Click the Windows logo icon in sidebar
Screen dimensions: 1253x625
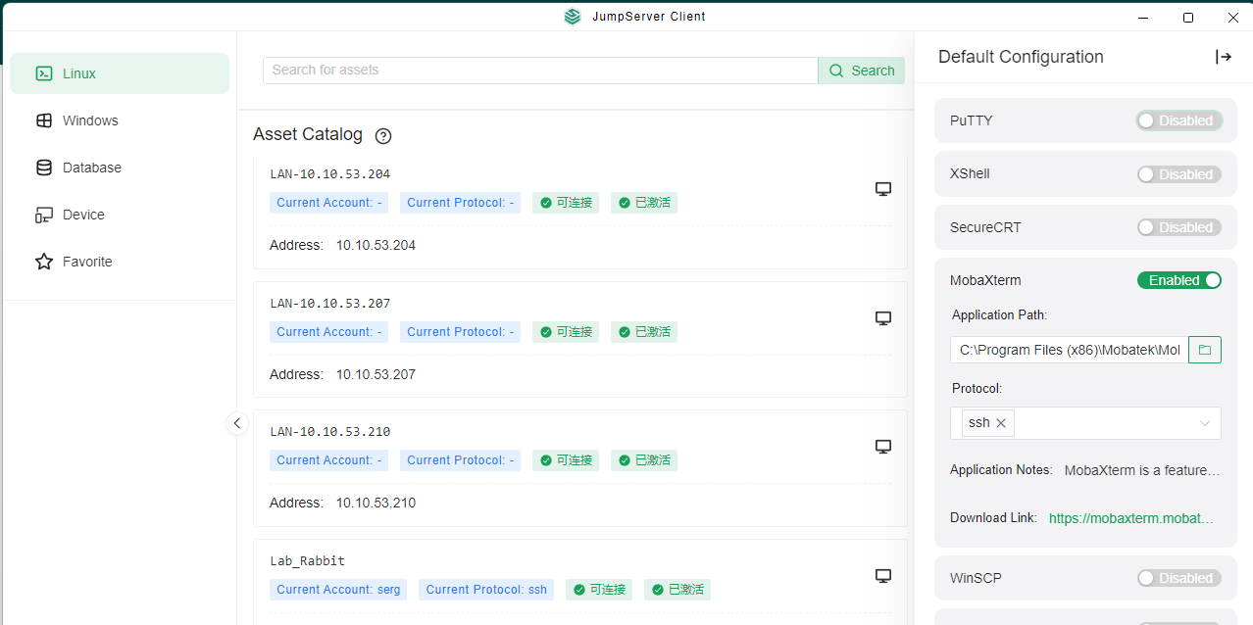pyautogui.click(x=44, y=120)
